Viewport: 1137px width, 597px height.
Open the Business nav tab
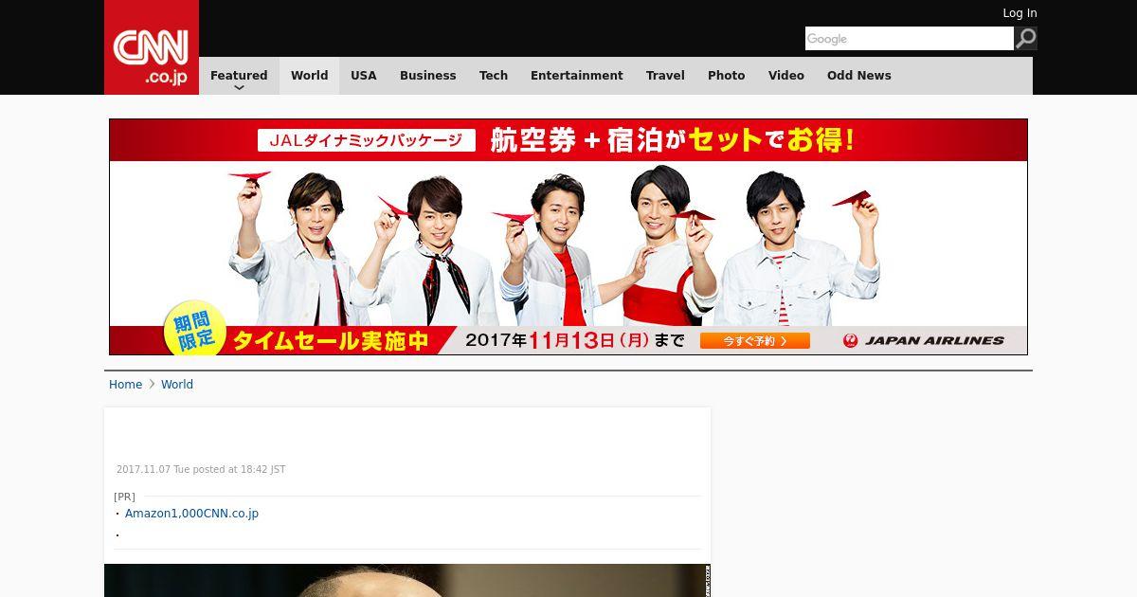427,76
